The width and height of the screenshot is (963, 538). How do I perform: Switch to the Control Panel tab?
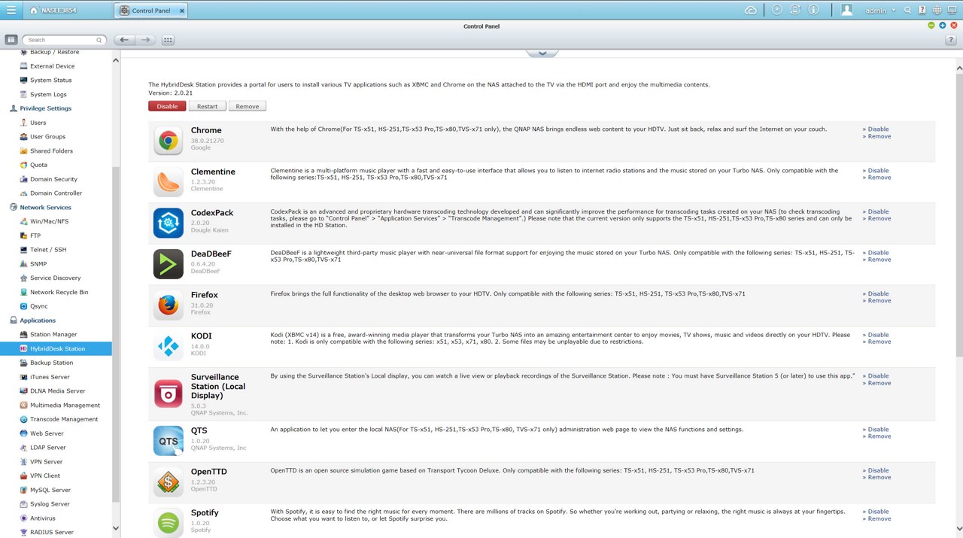coord(150,11)
